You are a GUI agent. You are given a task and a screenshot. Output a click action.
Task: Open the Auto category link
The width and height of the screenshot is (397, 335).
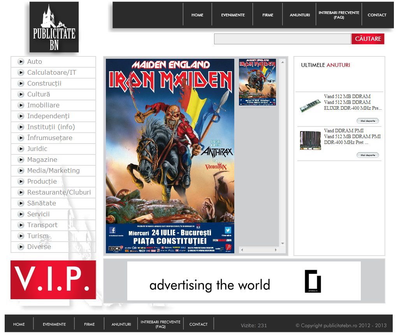pyautogui.click(x=35, y=61)
